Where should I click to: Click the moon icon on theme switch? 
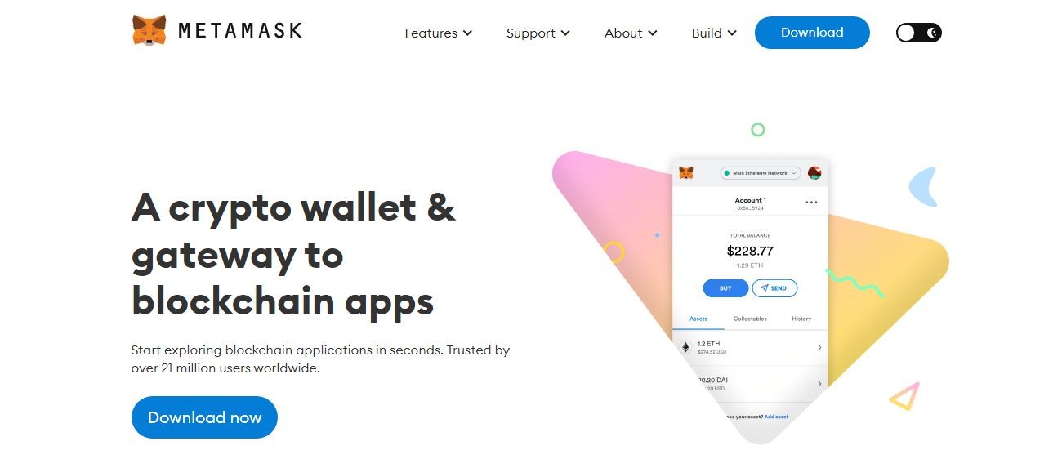[x=933, y=33]
